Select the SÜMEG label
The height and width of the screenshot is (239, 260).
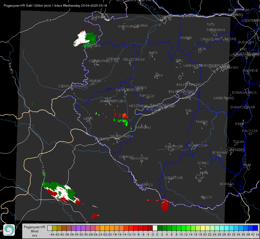click(140, 87)
